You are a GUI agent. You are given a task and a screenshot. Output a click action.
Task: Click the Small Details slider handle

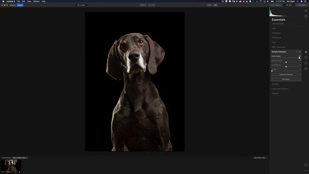pyautogui.click(x=299, y=58)
